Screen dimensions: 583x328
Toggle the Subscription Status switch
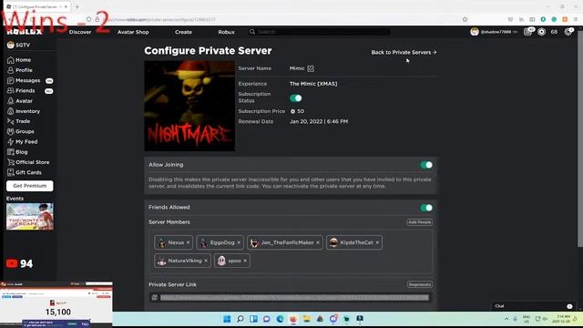(x=296, y=98)
